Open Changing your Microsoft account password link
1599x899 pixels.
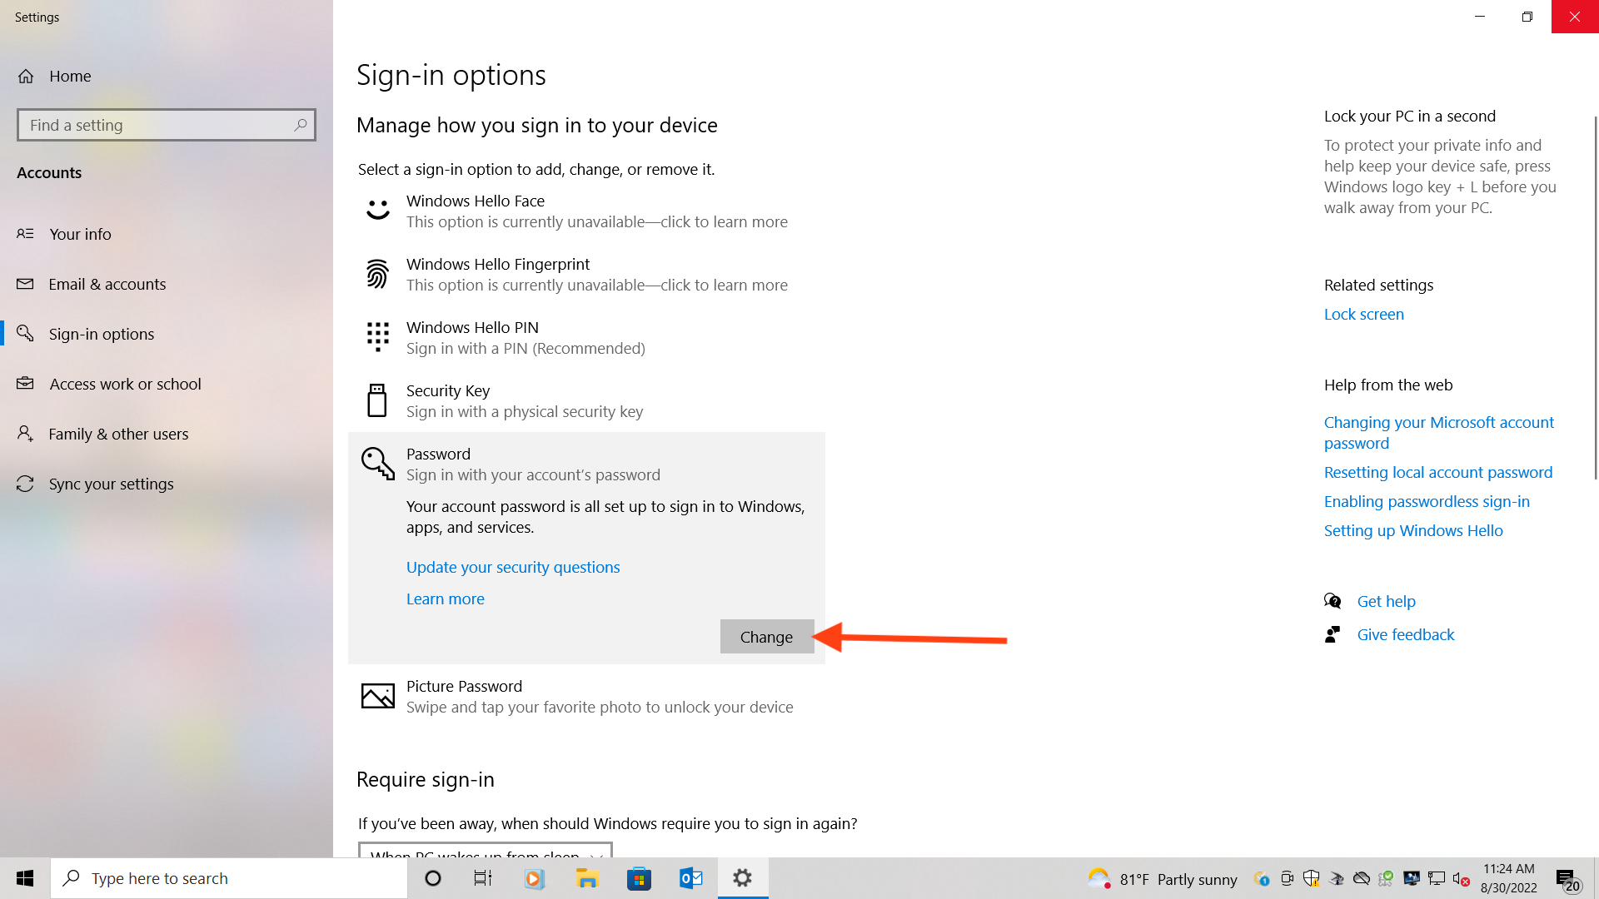tap(1439, 432)
